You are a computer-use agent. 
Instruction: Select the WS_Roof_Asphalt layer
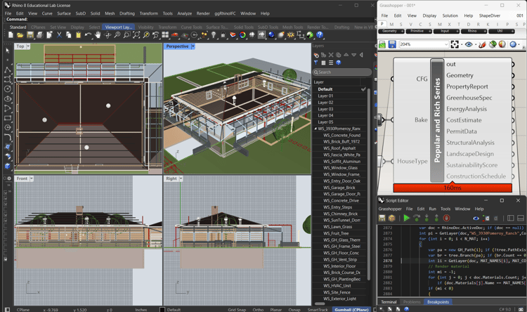(x=339, y=148)
